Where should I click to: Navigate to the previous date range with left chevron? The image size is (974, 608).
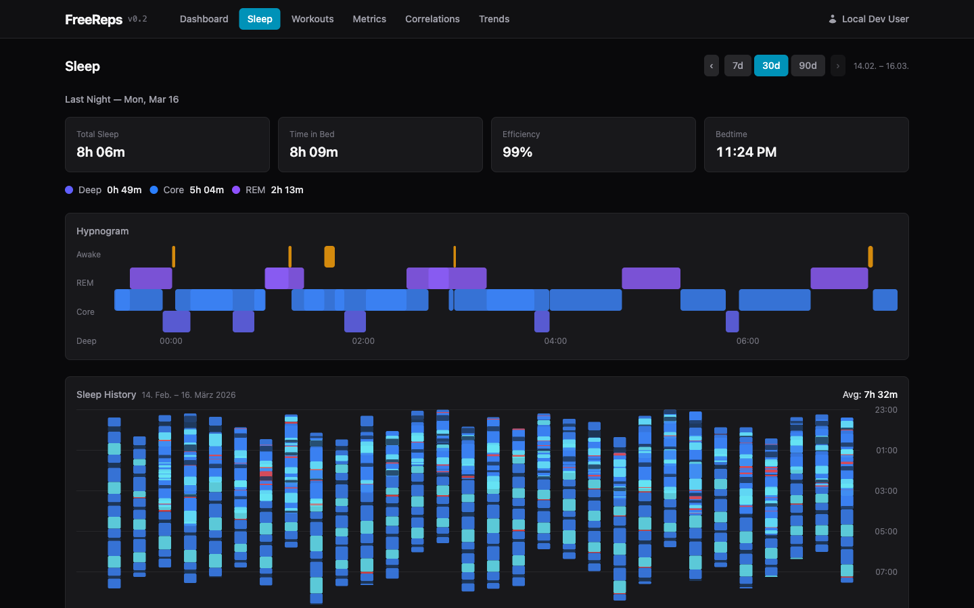(711, 66)
